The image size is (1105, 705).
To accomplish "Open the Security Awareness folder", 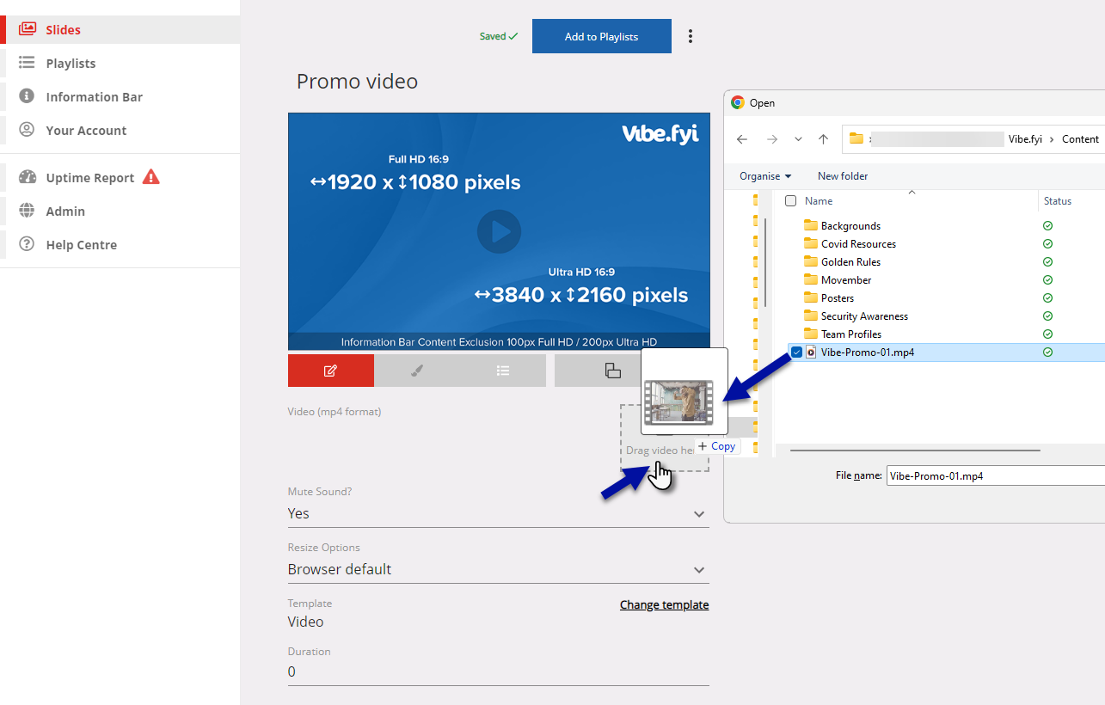I will [863, 316].
